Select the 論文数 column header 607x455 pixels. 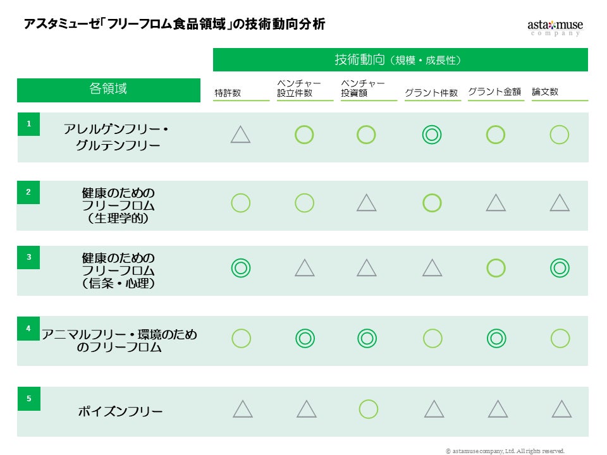[545, 92]
